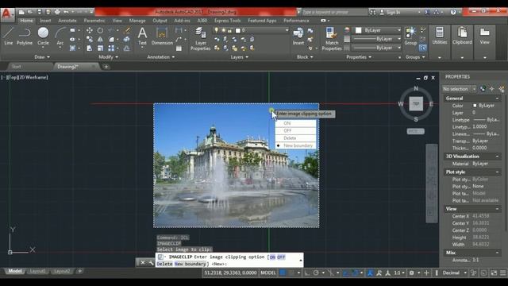Screen dimensions: 508x286
Task: Click the Mirror tool icon
Action: pyautogui.click(x=100, y=39)
